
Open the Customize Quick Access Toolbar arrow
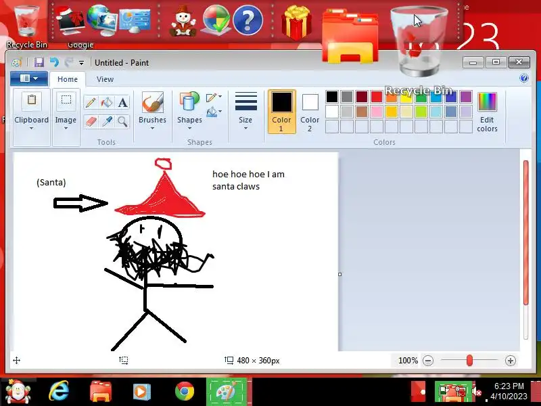[x=81, y=63]
